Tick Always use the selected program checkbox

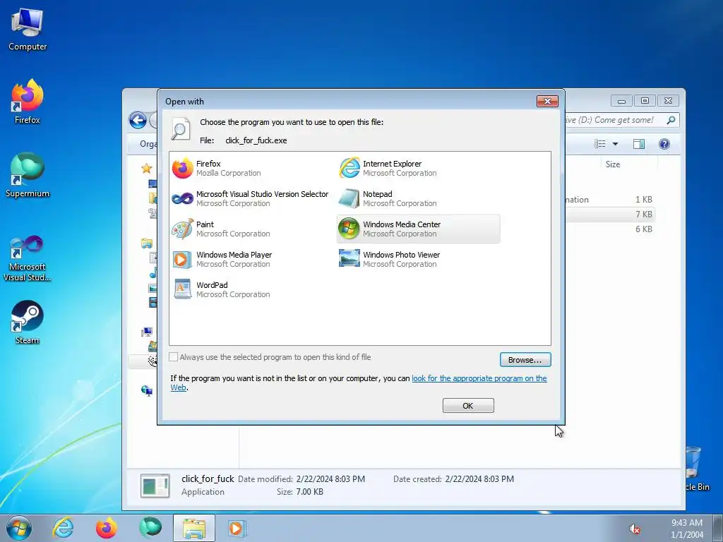(x=174, y=356)
